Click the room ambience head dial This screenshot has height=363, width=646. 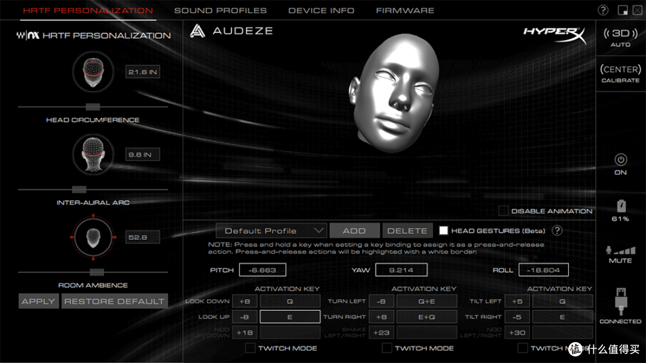point(93,237)
